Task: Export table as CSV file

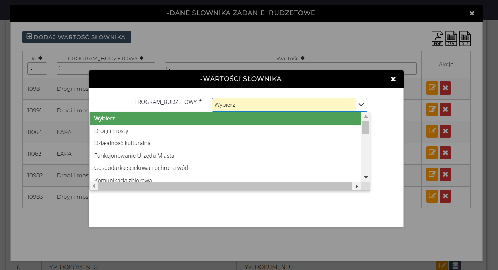Action: tap(451, 39)
